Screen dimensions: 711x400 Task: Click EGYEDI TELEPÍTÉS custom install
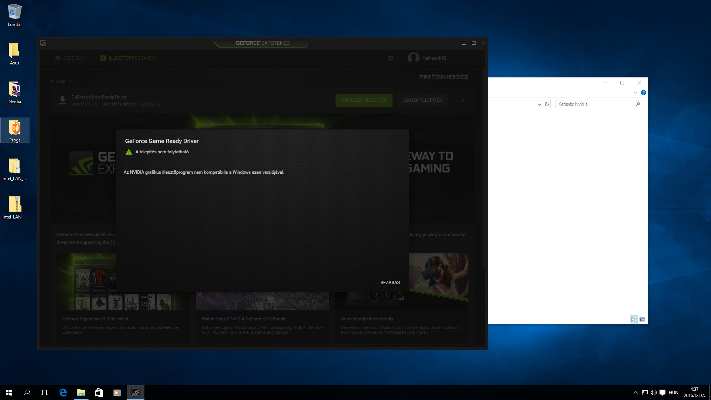tap(422, 100)
